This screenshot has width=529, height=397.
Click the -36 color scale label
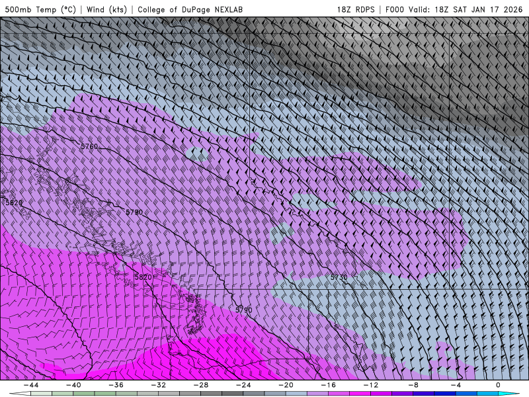coord(116,385)
